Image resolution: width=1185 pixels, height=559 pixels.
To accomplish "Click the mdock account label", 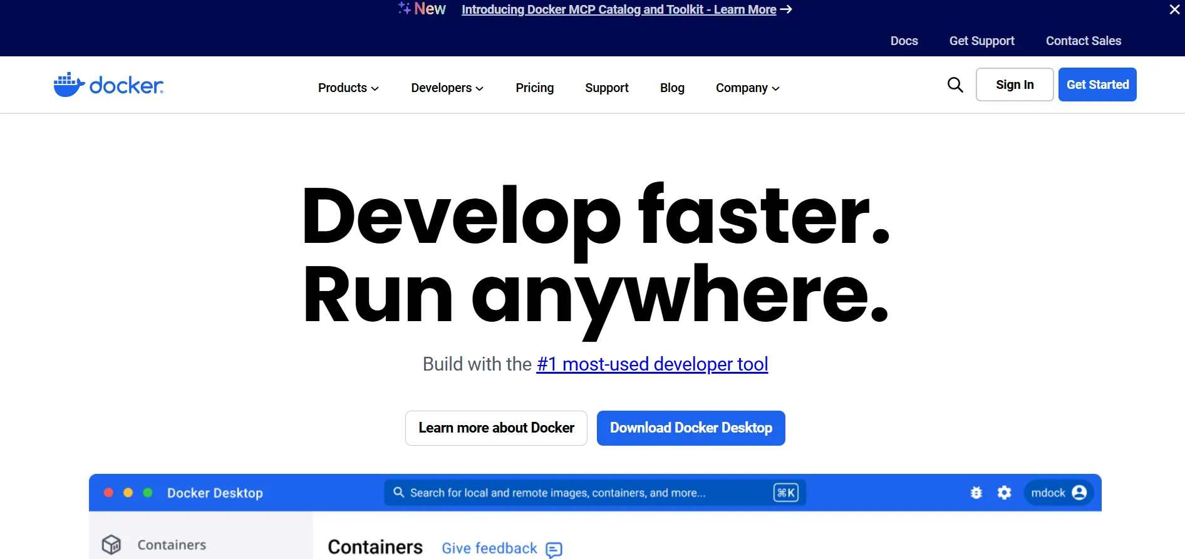I will point(1048,493).
